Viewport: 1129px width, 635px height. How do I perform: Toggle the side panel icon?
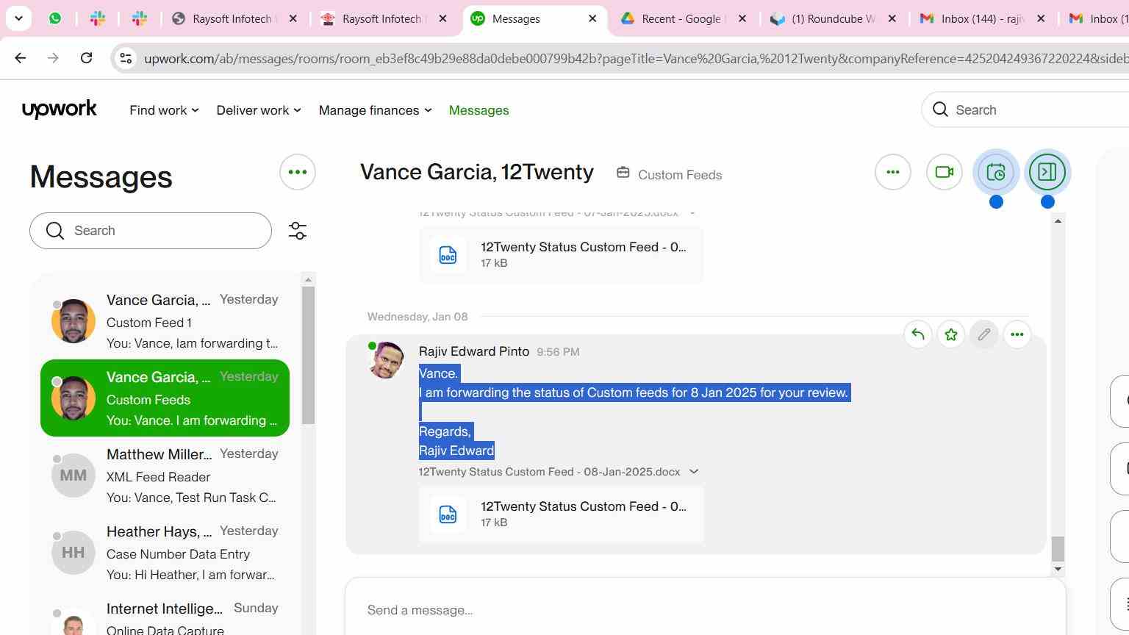(1047, 172)
